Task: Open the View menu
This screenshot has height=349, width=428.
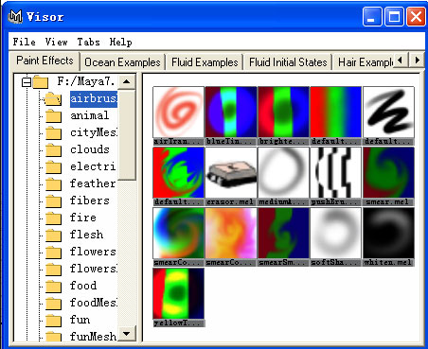Action: tap(56, 42)
